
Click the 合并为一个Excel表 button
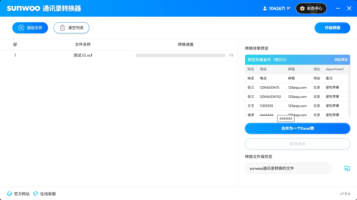(297, 128)
